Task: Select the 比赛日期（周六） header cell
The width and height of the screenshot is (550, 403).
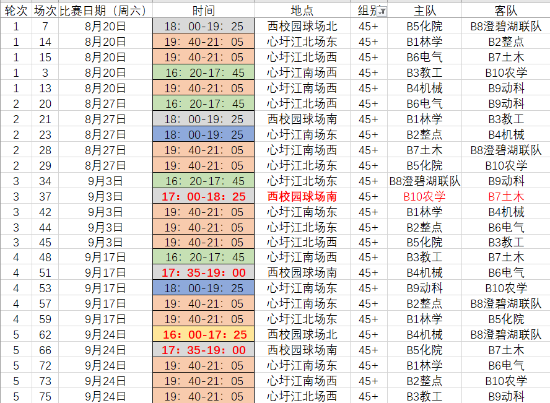Action: click(105, 11)
